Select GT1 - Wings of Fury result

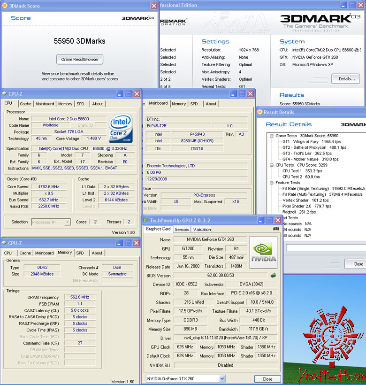click(312, 142)
